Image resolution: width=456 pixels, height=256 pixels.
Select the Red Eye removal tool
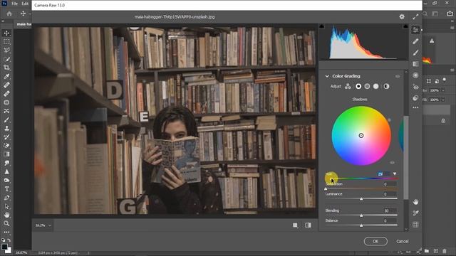[415, 87]
